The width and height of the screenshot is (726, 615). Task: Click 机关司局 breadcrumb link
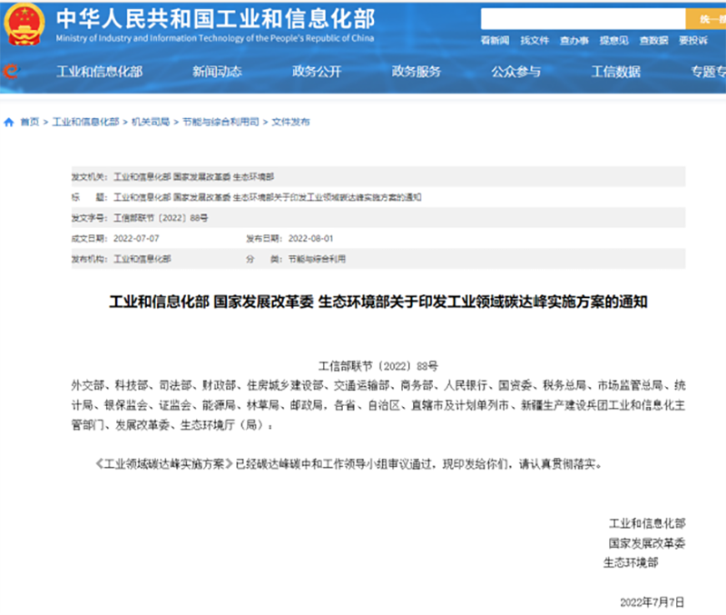click(150, 122)
